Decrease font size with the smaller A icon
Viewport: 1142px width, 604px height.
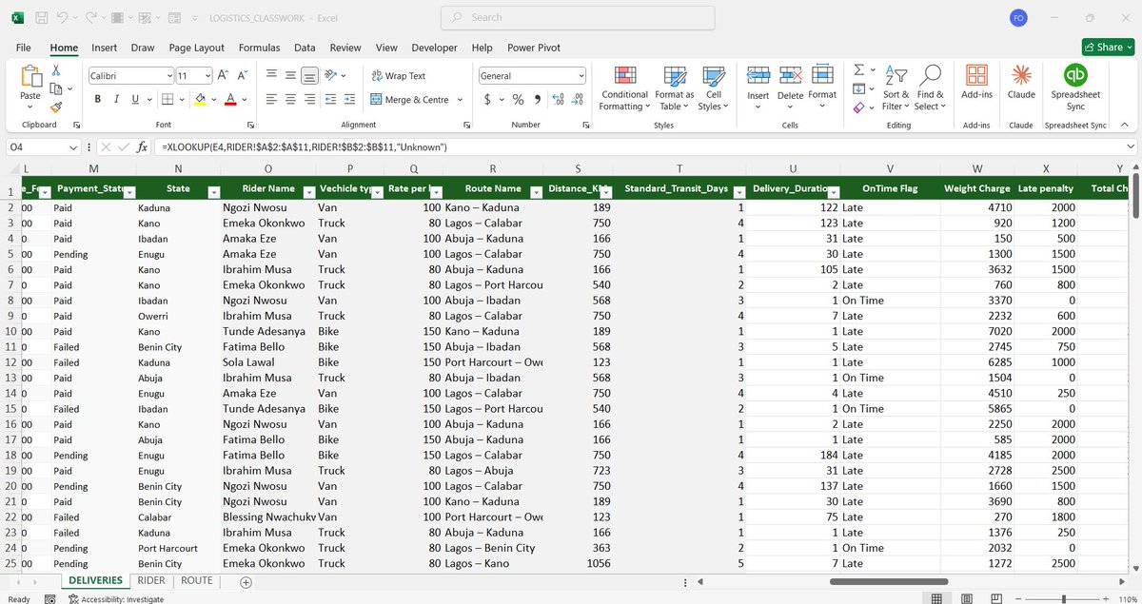pos(240,75)
